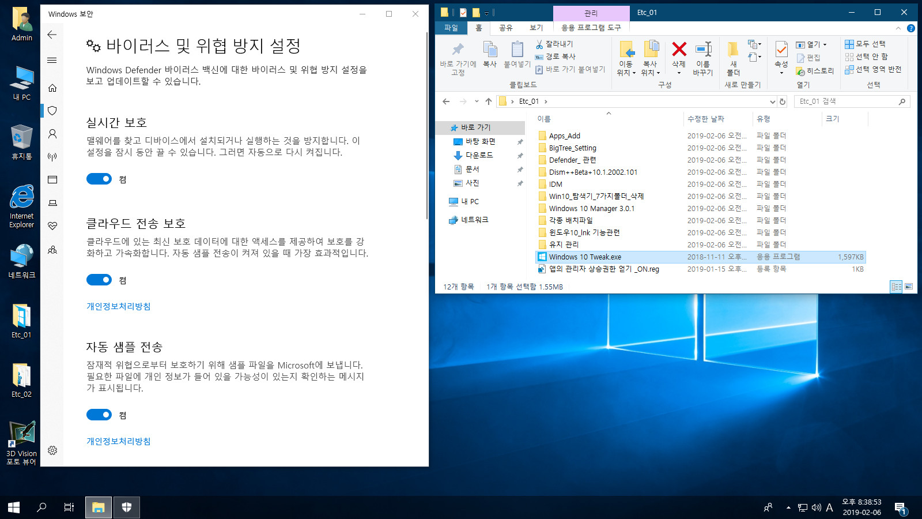Image resolution: width=922 pixels, height=519 pixels.
Task: Select Network in the navigation pane
Action: 468,220
